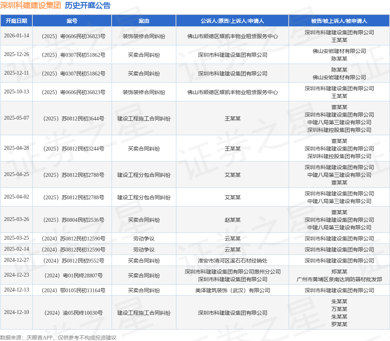Image resolution: width=390 pixels, height=341 pixels.
Task: Click 建设工程施工合同纠纷 in the 2024-12-10 row
Action: 144,313
